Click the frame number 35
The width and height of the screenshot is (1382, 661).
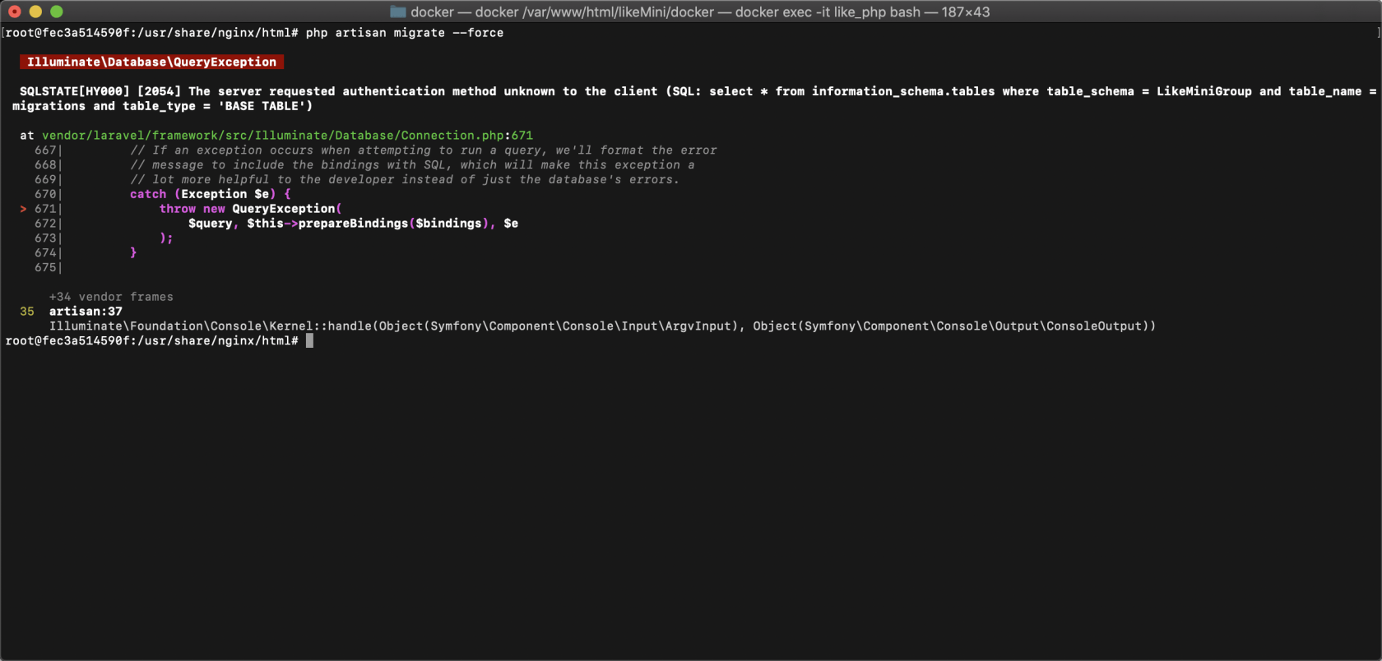click(x=27, y=312)
